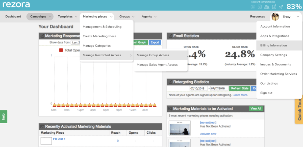The width and height of the screenshot is (303, 147).
Task: Toggle the Total Open legend checkbox
Action: tap(61, 50)
